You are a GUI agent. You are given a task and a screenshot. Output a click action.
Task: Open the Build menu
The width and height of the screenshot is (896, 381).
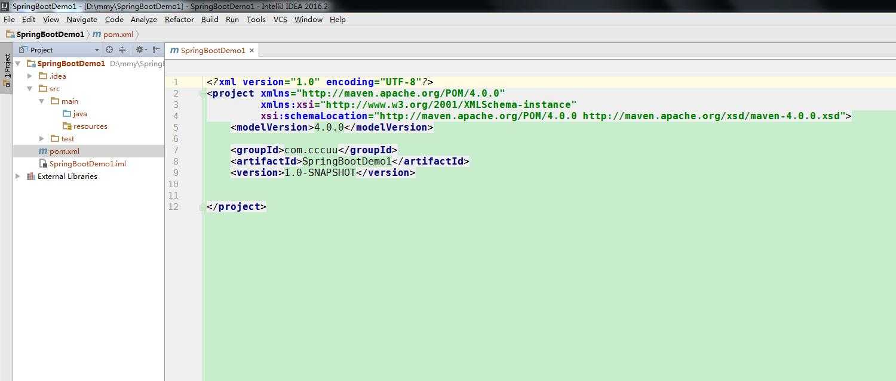click(210, 19)
